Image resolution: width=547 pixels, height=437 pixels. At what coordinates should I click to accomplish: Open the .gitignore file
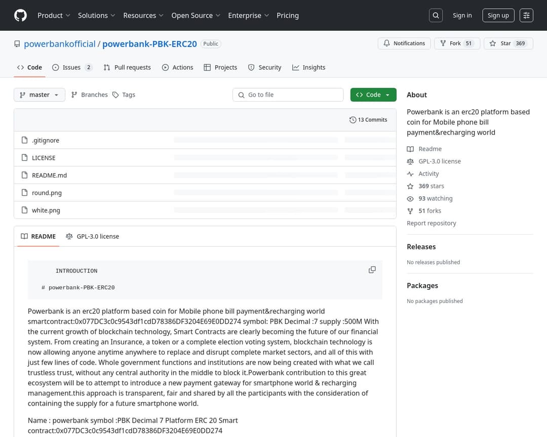pyautogui.click(x=46, y=140)
